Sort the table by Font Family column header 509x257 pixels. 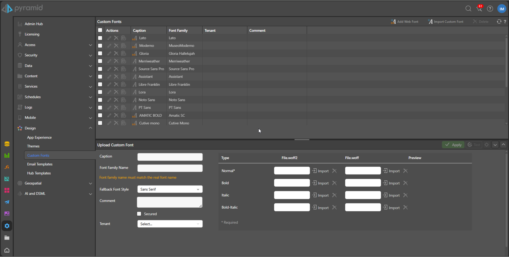[x=178, y=30]
